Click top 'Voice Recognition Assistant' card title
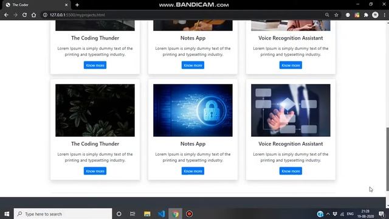This screenshot has height=219, width=389. tap(291, 38)
